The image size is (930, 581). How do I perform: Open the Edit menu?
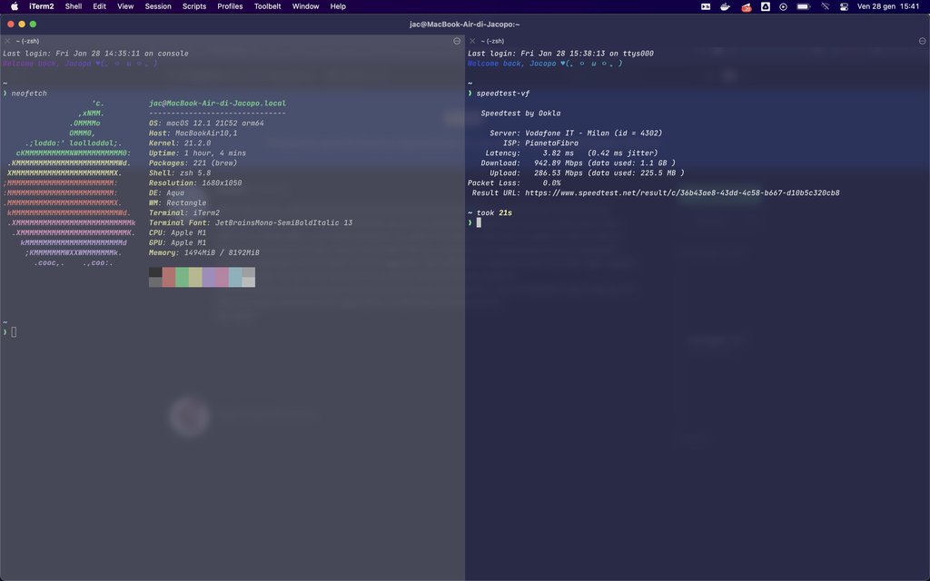tap(100, 6)
